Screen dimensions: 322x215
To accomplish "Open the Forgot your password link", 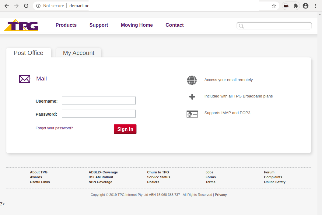I will point(54,128).
